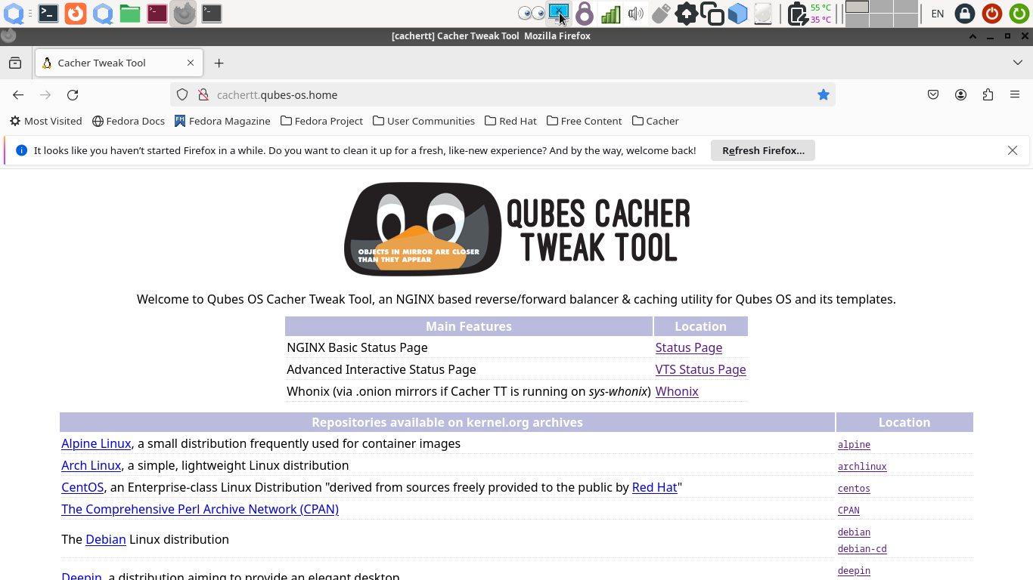
Task: Open the Most Visited bookmarks
Action: click(45, 121)
